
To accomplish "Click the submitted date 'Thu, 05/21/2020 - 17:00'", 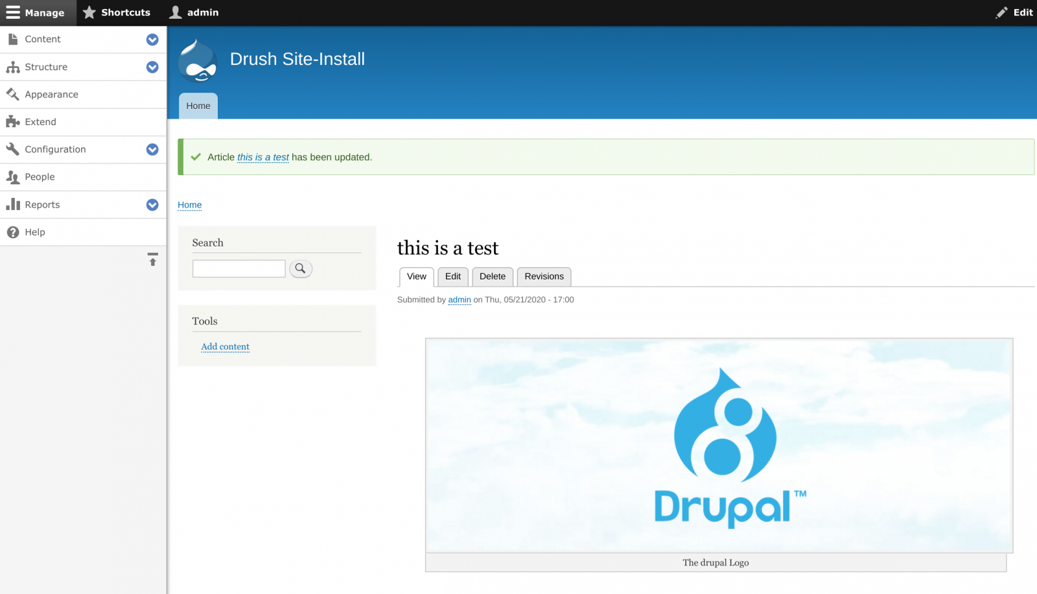I will (530, 300).
